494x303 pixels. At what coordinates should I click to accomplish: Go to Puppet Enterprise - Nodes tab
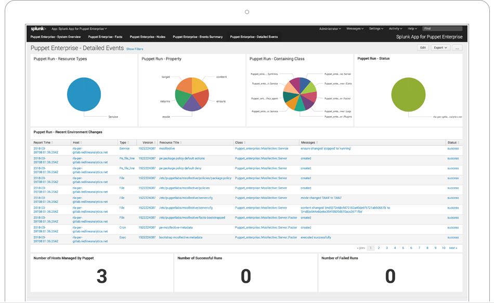(148, 37)
